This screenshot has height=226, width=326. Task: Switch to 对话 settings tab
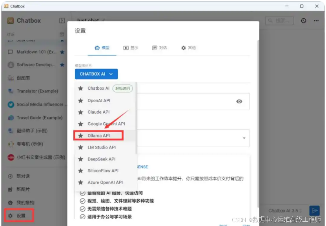(159, 48)
